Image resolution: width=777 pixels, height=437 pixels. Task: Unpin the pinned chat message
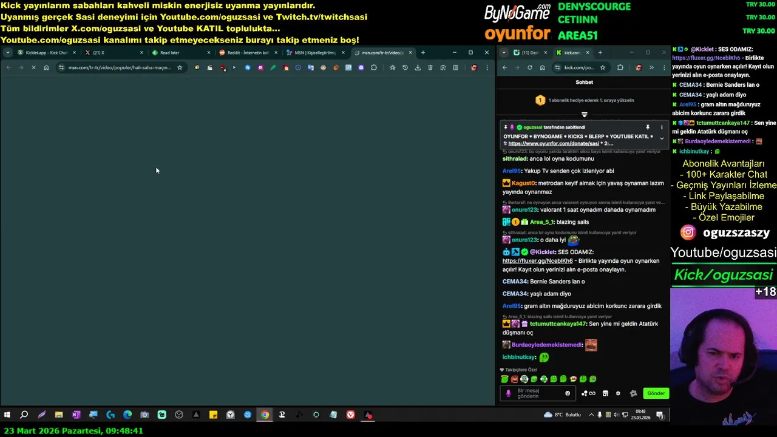pyautogui.click(x=648, y=127)
